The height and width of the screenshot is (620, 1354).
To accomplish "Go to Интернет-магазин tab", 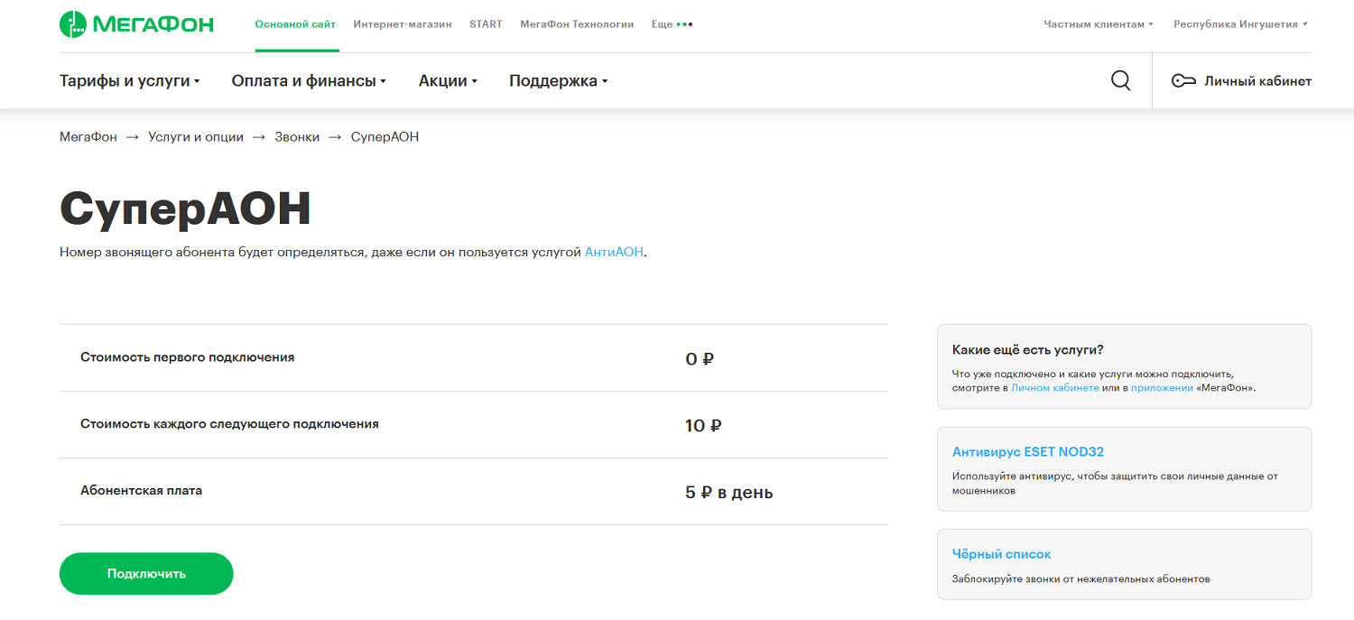I will point(403,24).
